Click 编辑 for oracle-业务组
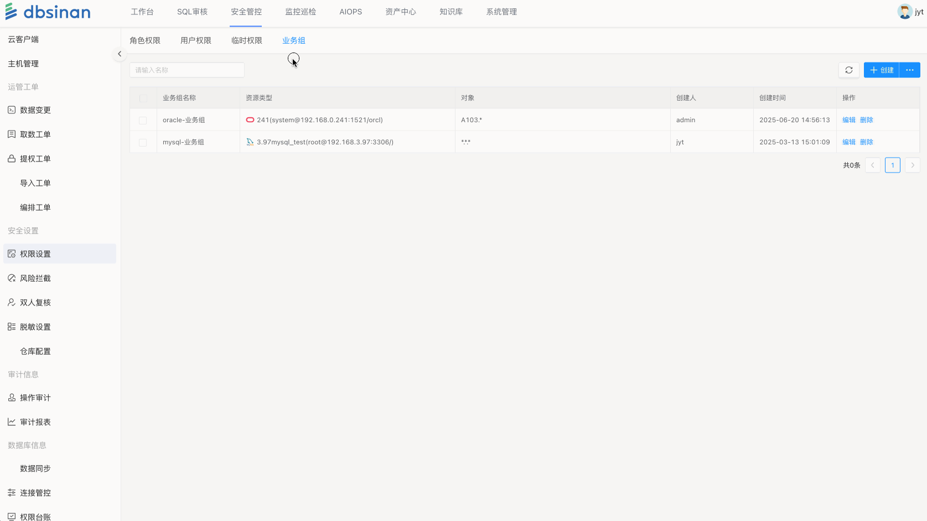This screenshot has height=521, width=927. click(848, 120)
